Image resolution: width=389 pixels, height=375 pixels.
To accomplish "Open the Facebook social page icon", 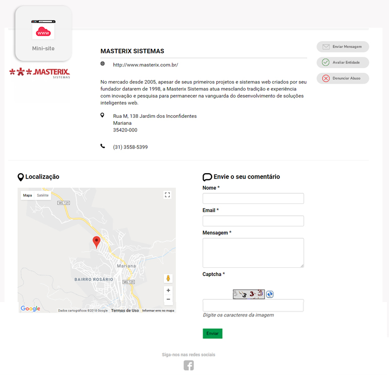I will (188, 365).
